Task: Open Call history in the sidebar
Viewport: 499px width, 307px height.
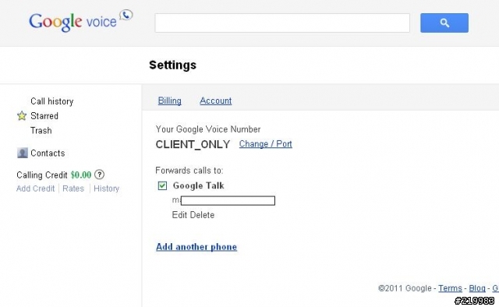Action: [52, 101]
